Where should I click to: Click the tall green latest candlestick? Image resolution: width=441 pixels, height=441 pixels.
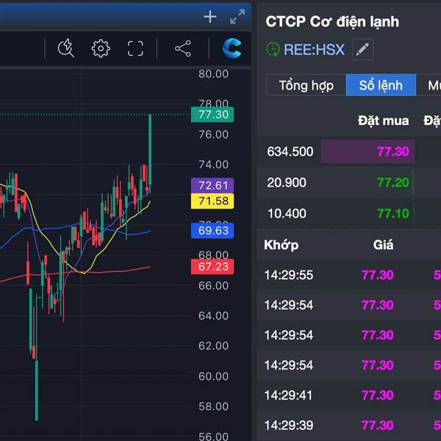coord(150,152)
